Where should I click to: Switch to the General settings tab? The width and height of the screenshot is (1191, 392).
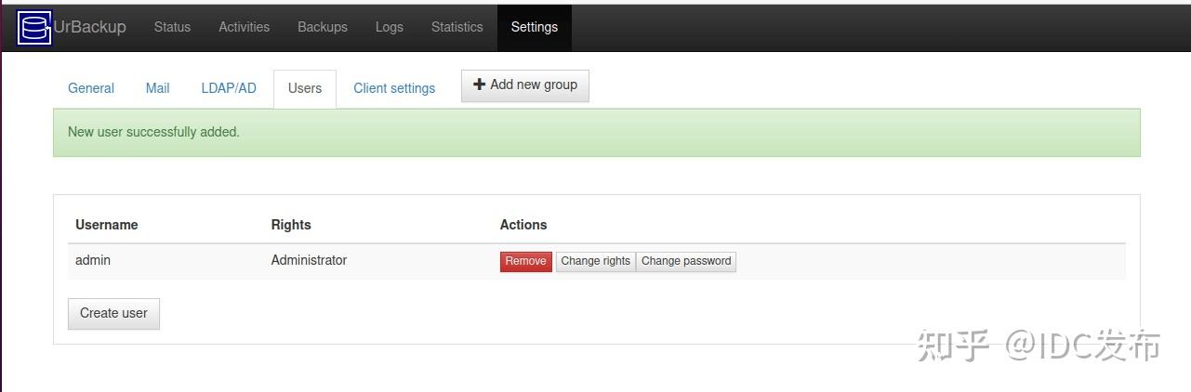click(x=91, y=88)
